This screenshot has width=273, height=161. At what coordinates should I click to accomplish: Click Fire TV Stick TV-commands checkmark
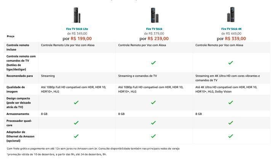point(153,63)
